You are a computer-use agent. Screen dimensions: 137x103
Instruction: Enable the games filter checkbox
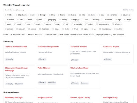coord(36,20)
